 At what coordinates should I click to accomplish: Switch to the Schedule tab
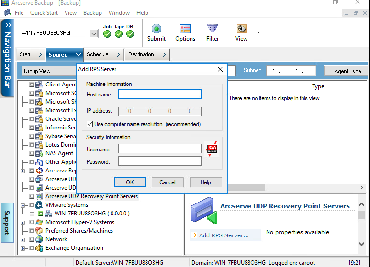click(x=103, y=54)
